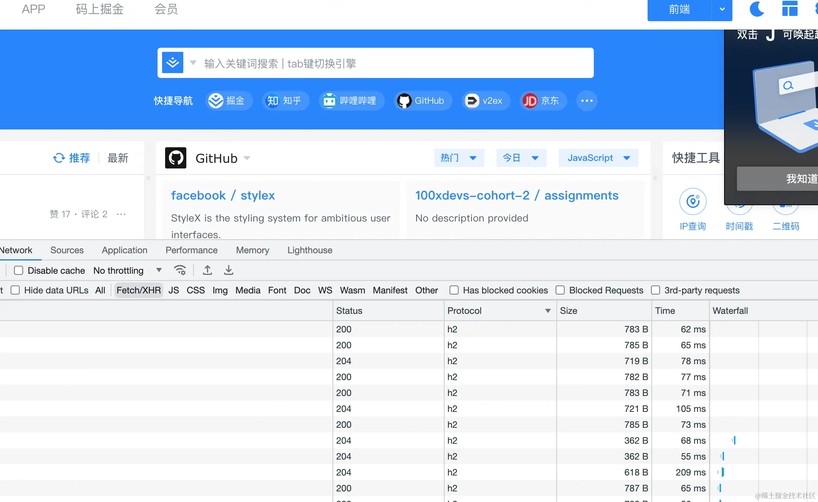Image resolution: width=818 pixels, height=502 pixels.
Task: Check the Hide data URLs checkbox
Action: tap(15, 290)
